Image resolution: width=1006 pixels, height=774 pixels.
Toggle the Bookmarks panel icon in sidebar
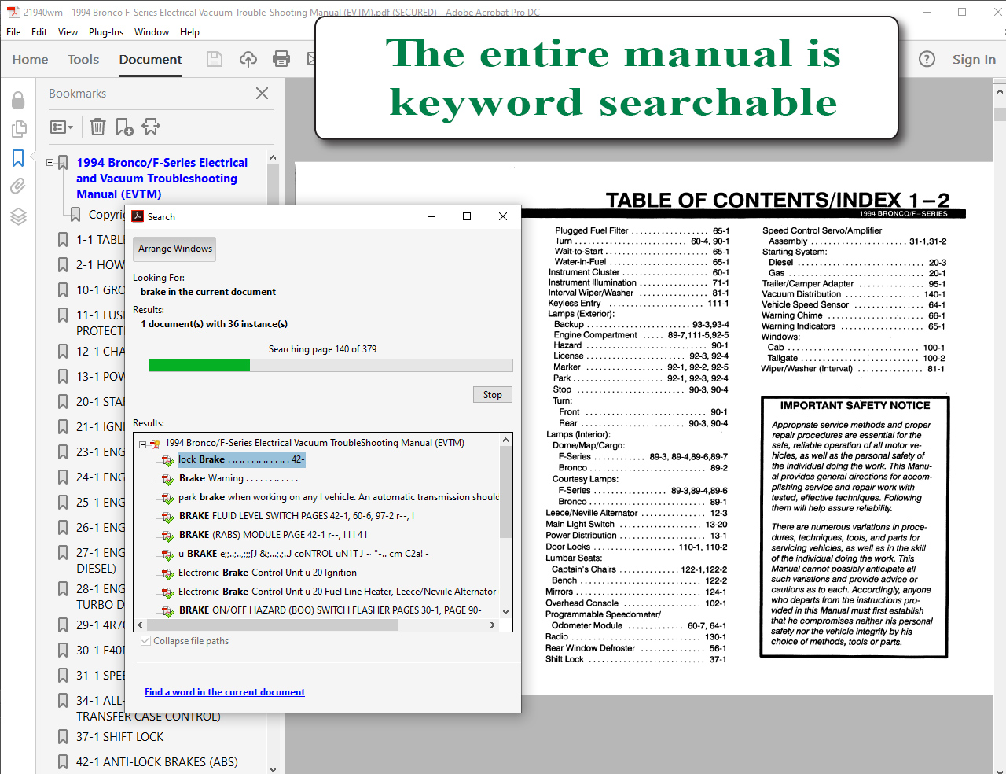tap(18, 158)
